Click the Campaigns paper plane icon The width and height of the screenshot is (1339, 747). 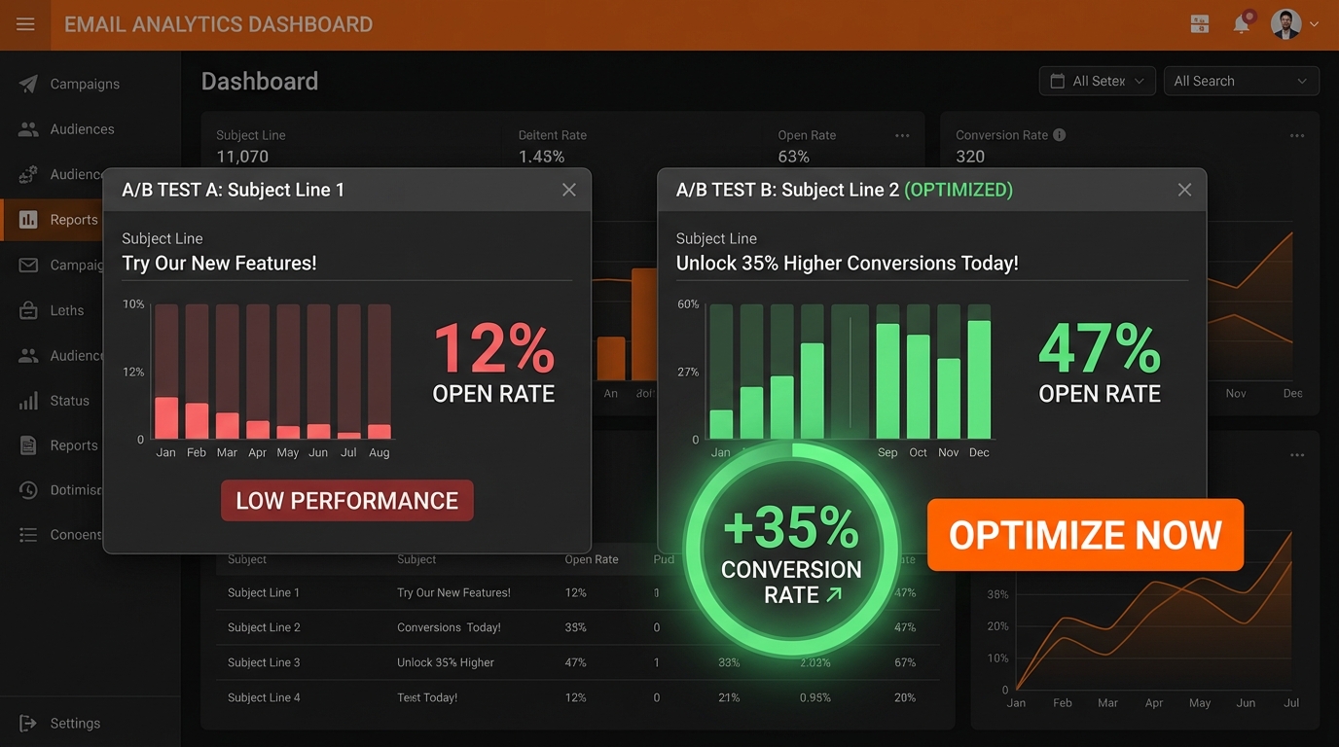28,84
